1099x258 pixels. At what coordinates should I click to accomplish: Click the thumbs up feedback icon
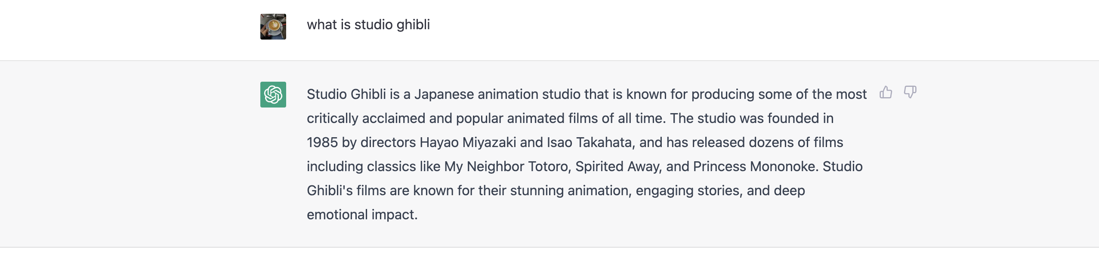pos(886,92)
